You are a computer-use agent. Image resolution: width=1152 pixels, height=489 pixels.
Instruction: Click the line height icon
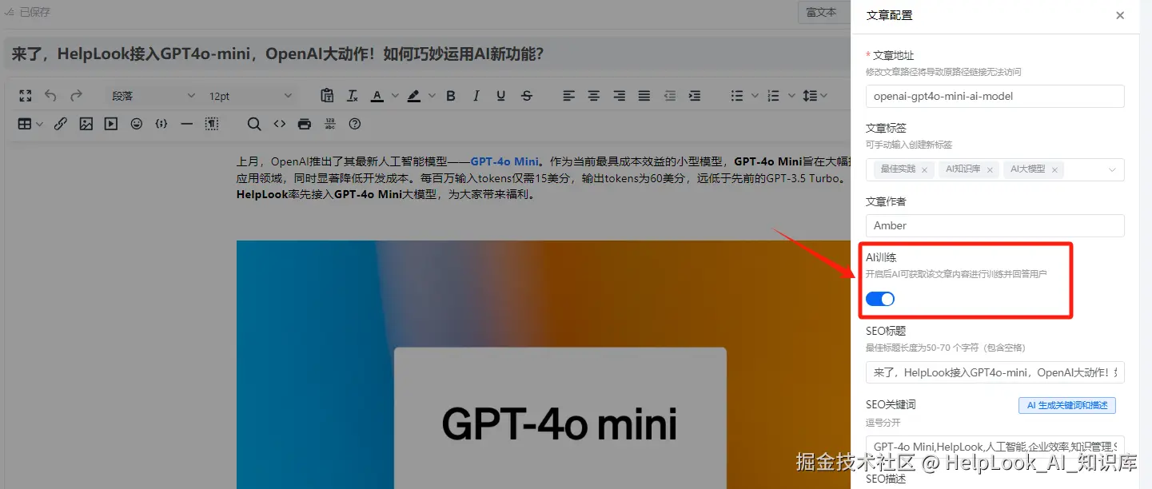pyautogui.click(x=810, y=96)
